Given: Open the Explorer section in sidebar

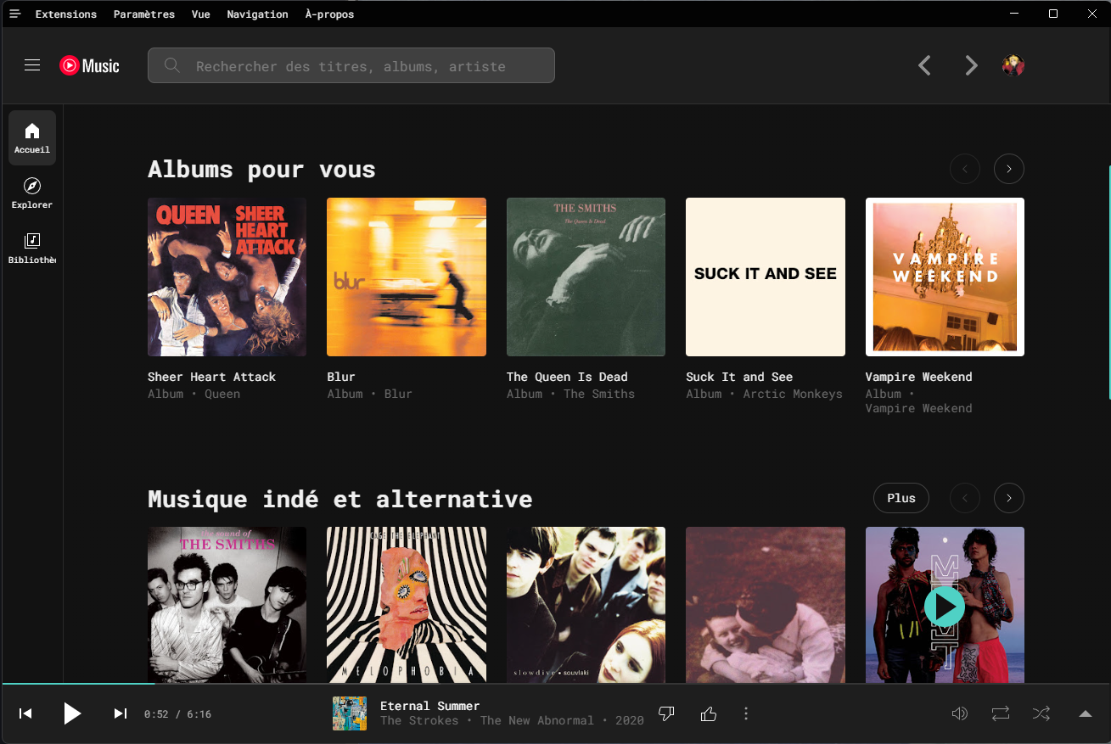Looking at the screenshot, I should pyautogui.click(x=32, y=193).
